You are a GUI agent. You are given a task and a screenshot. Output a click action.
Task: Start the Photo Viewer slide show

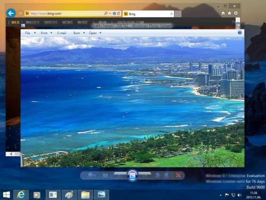132,175
